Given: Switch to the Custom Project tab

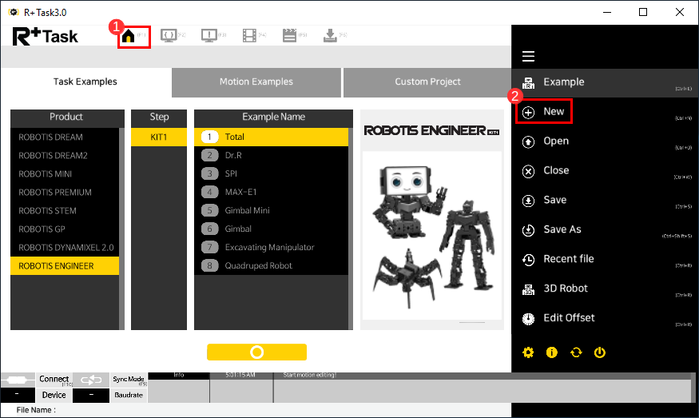Looking at the screenshot, I should coord(427,82).
